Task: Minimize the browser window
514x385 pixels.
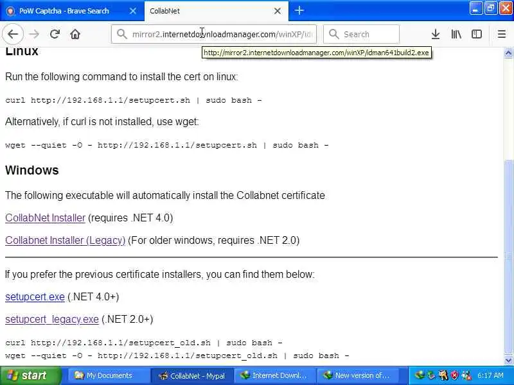Action: coord(475,8)
